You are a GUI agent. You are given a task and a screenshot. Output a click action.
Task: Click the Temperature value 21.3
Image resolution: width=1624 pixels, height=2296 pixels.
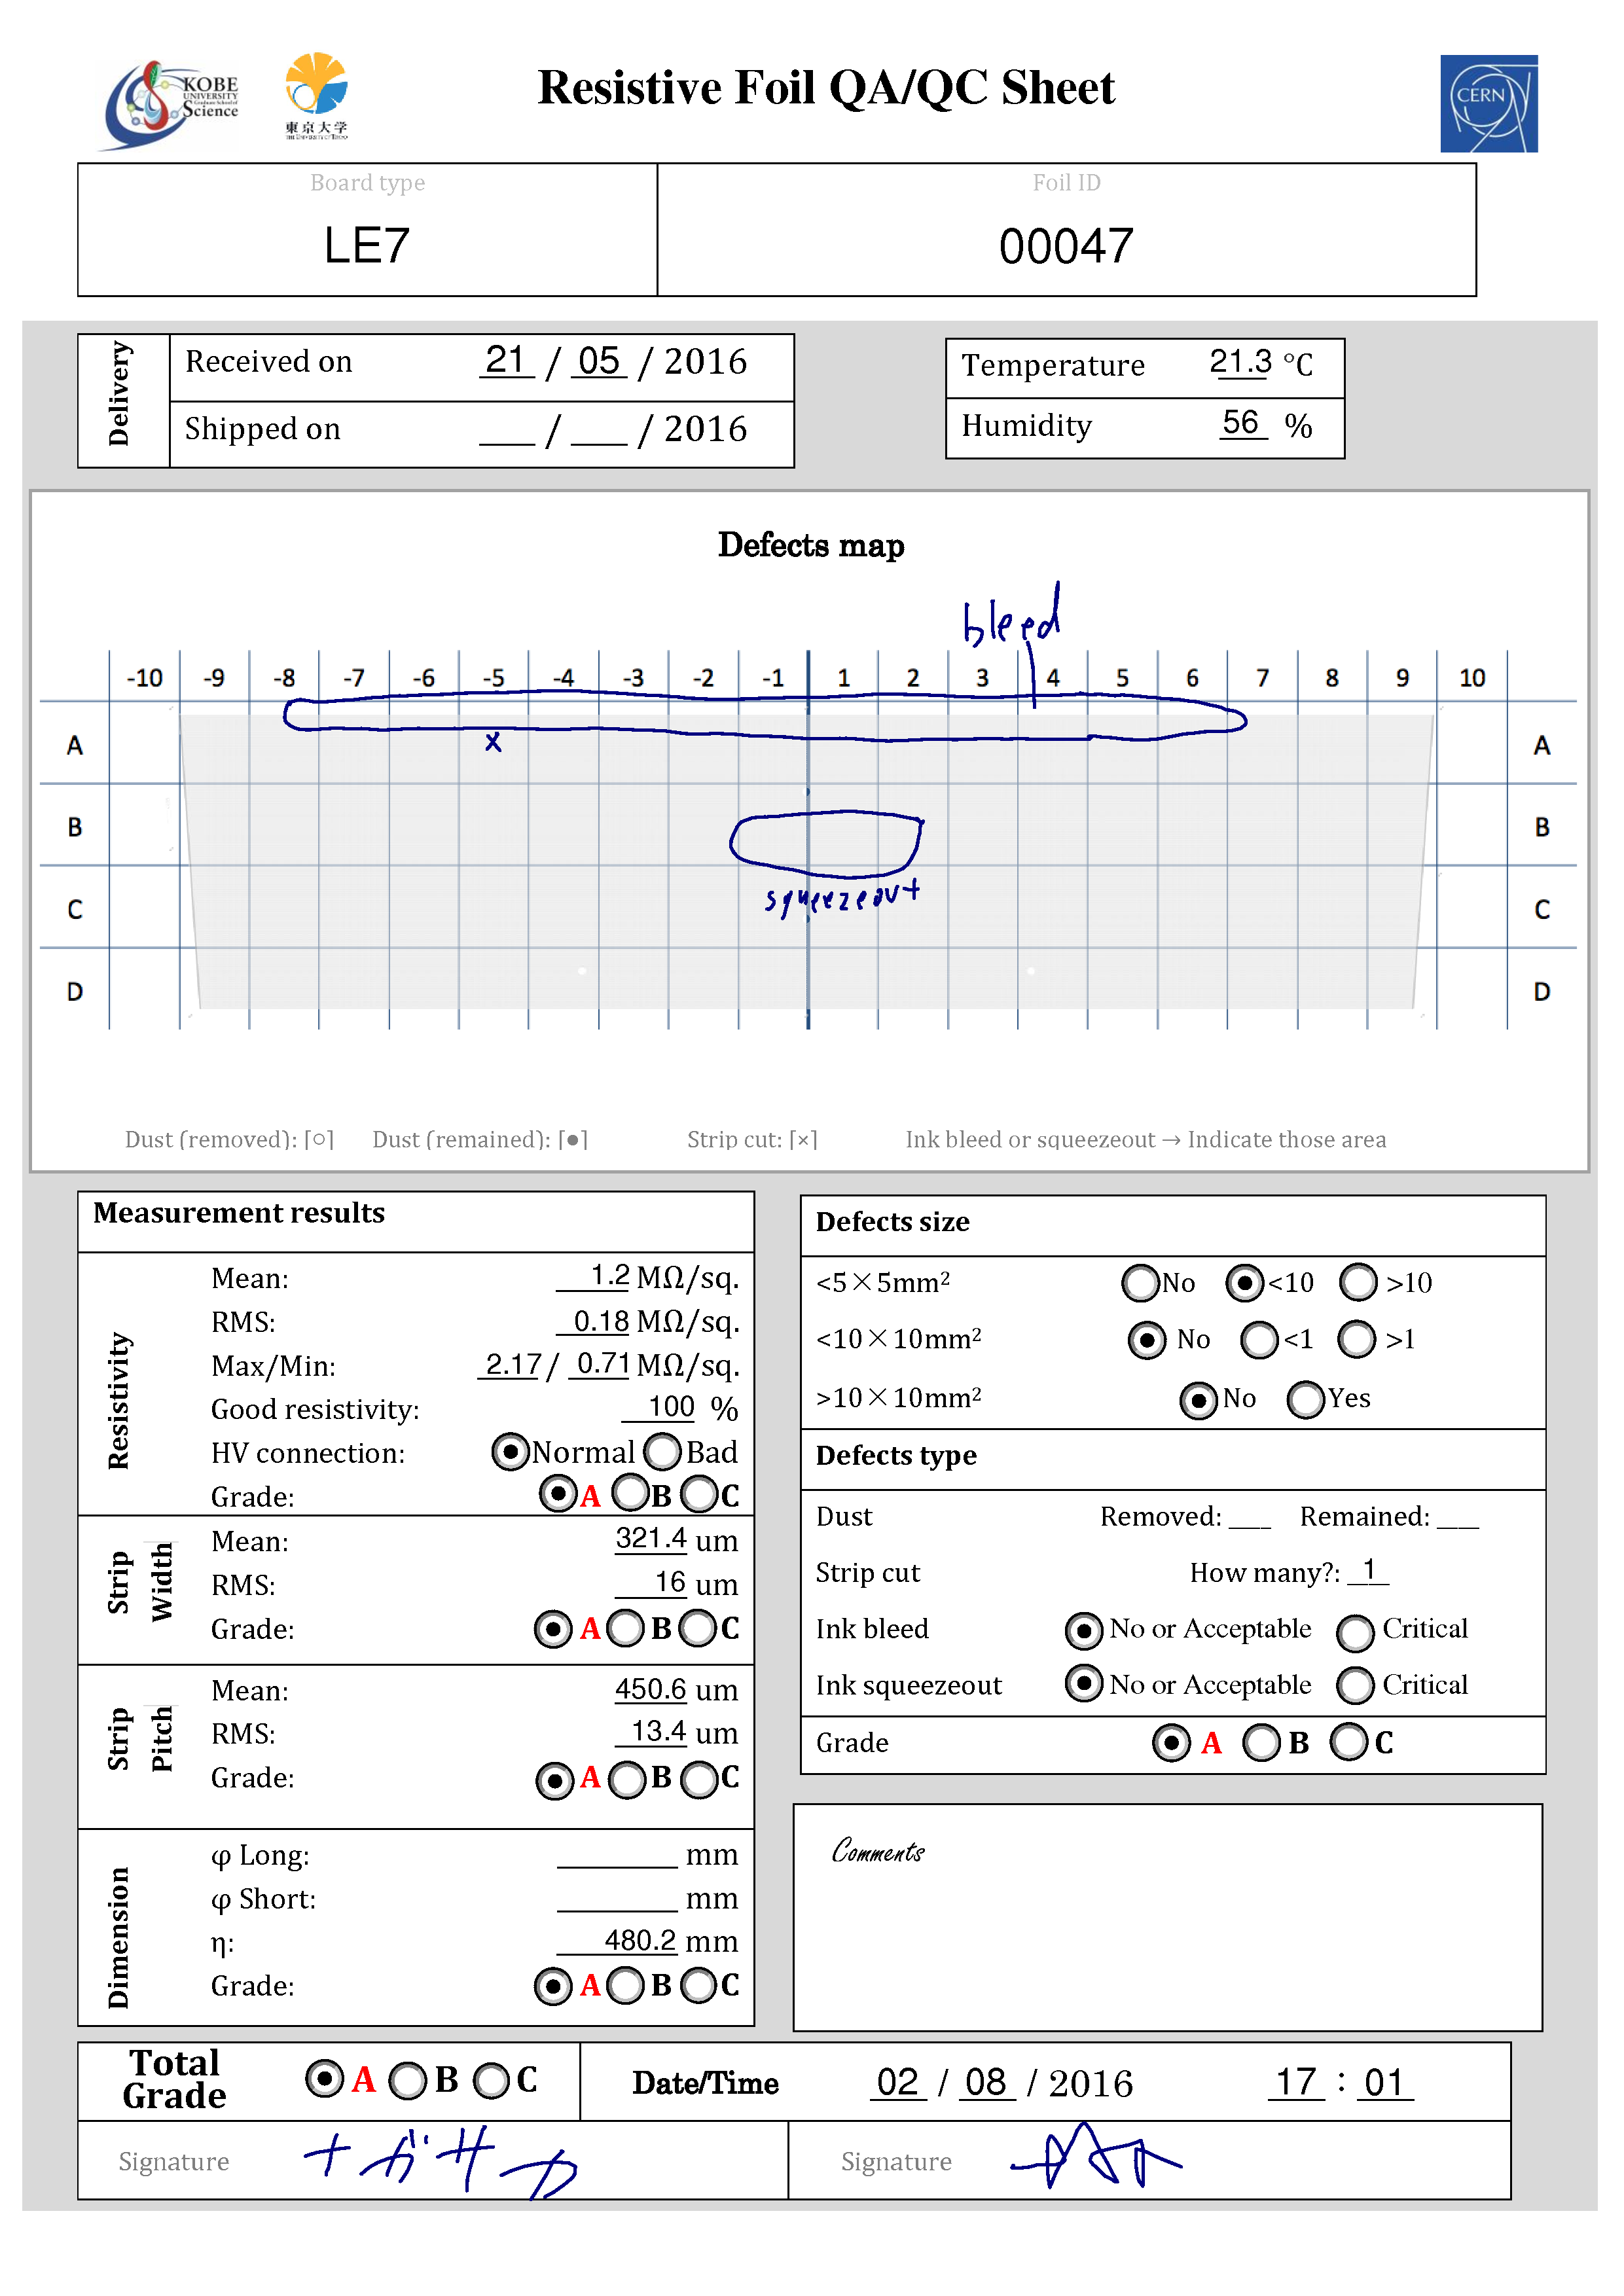(x=1240, y=361)
